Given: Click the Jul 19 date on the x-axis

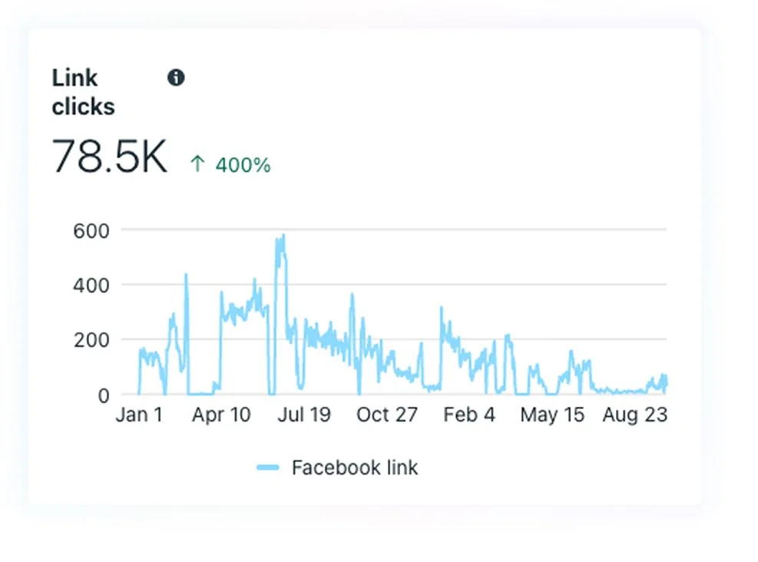Looking at the screenshot, I should pyautogui.click(x=305, y=415).
